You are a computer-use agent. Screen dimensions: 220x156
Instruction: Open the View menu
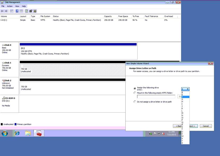[x=17, y=6]
